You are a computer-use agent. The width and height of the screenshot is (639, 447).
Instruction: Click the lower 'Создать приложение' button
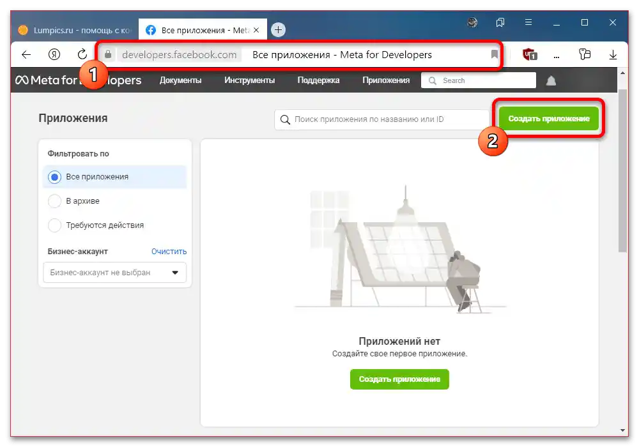(x=399, y=379)
